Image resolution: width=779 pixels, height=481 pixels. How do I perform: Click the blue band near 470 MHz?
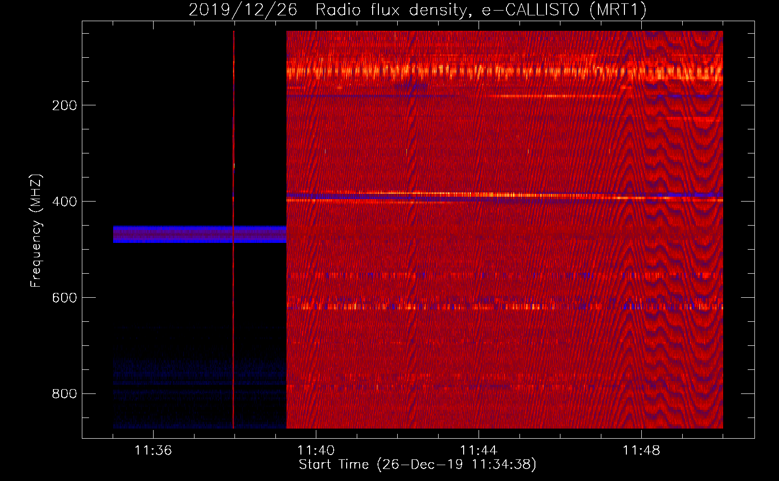tap(200, 234)
